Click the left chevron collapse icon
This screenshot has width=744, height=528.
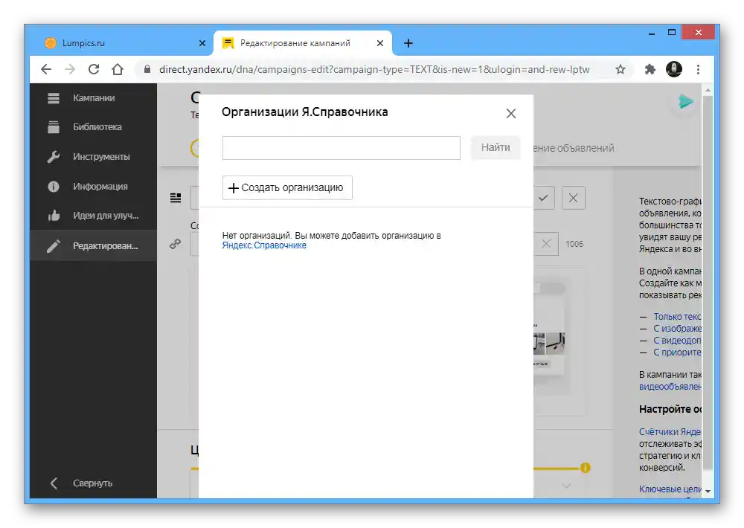click(x=54, y=483)
